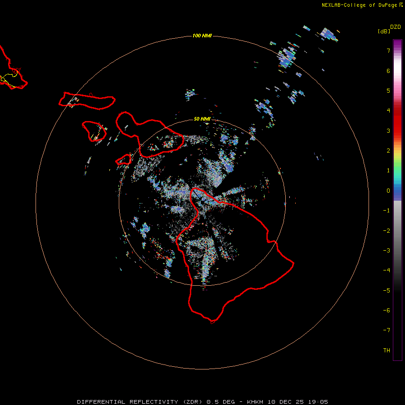Click the "DZD" legend title

click(396, 27)
